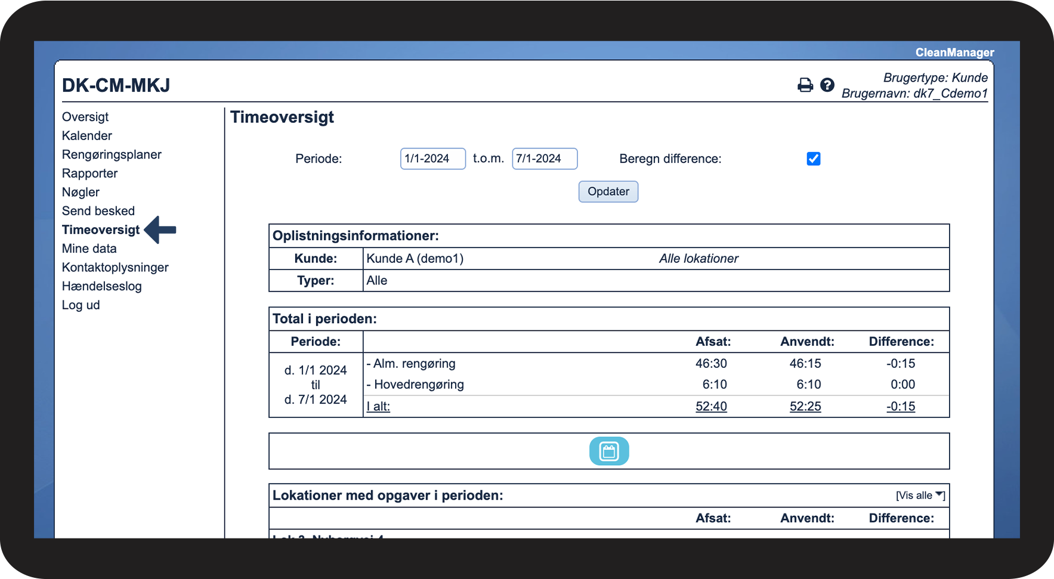Click the CleanManager brand link
1054x579 pixels.
954,52
